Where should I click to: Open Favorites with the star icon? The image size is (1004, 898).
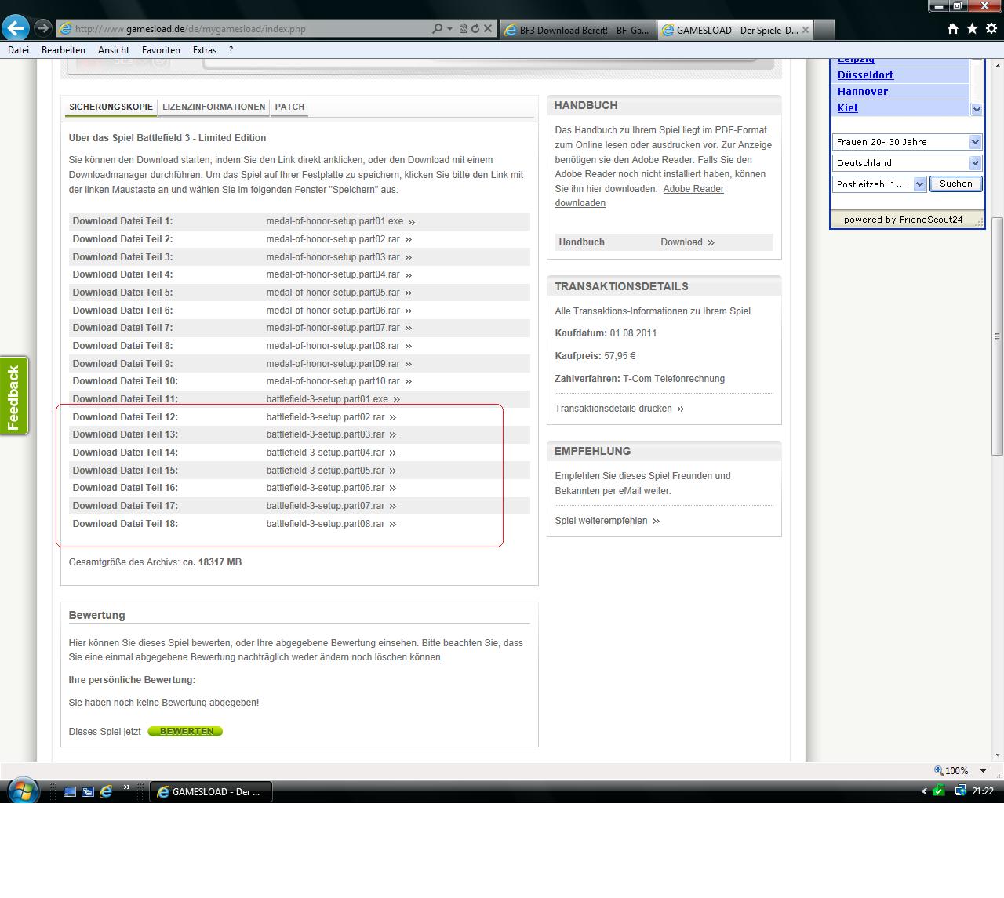[972, 29]
